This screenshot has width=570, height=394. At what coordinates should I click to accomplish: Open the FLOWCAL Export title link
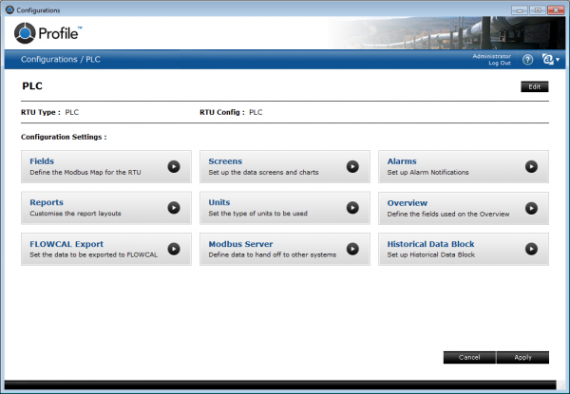[x=66, y=244]
